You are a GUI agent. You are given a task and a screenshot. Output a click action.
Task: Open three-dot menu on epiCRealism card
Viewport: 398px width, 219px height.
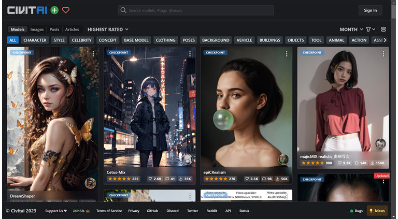click(x=287, y=53)
